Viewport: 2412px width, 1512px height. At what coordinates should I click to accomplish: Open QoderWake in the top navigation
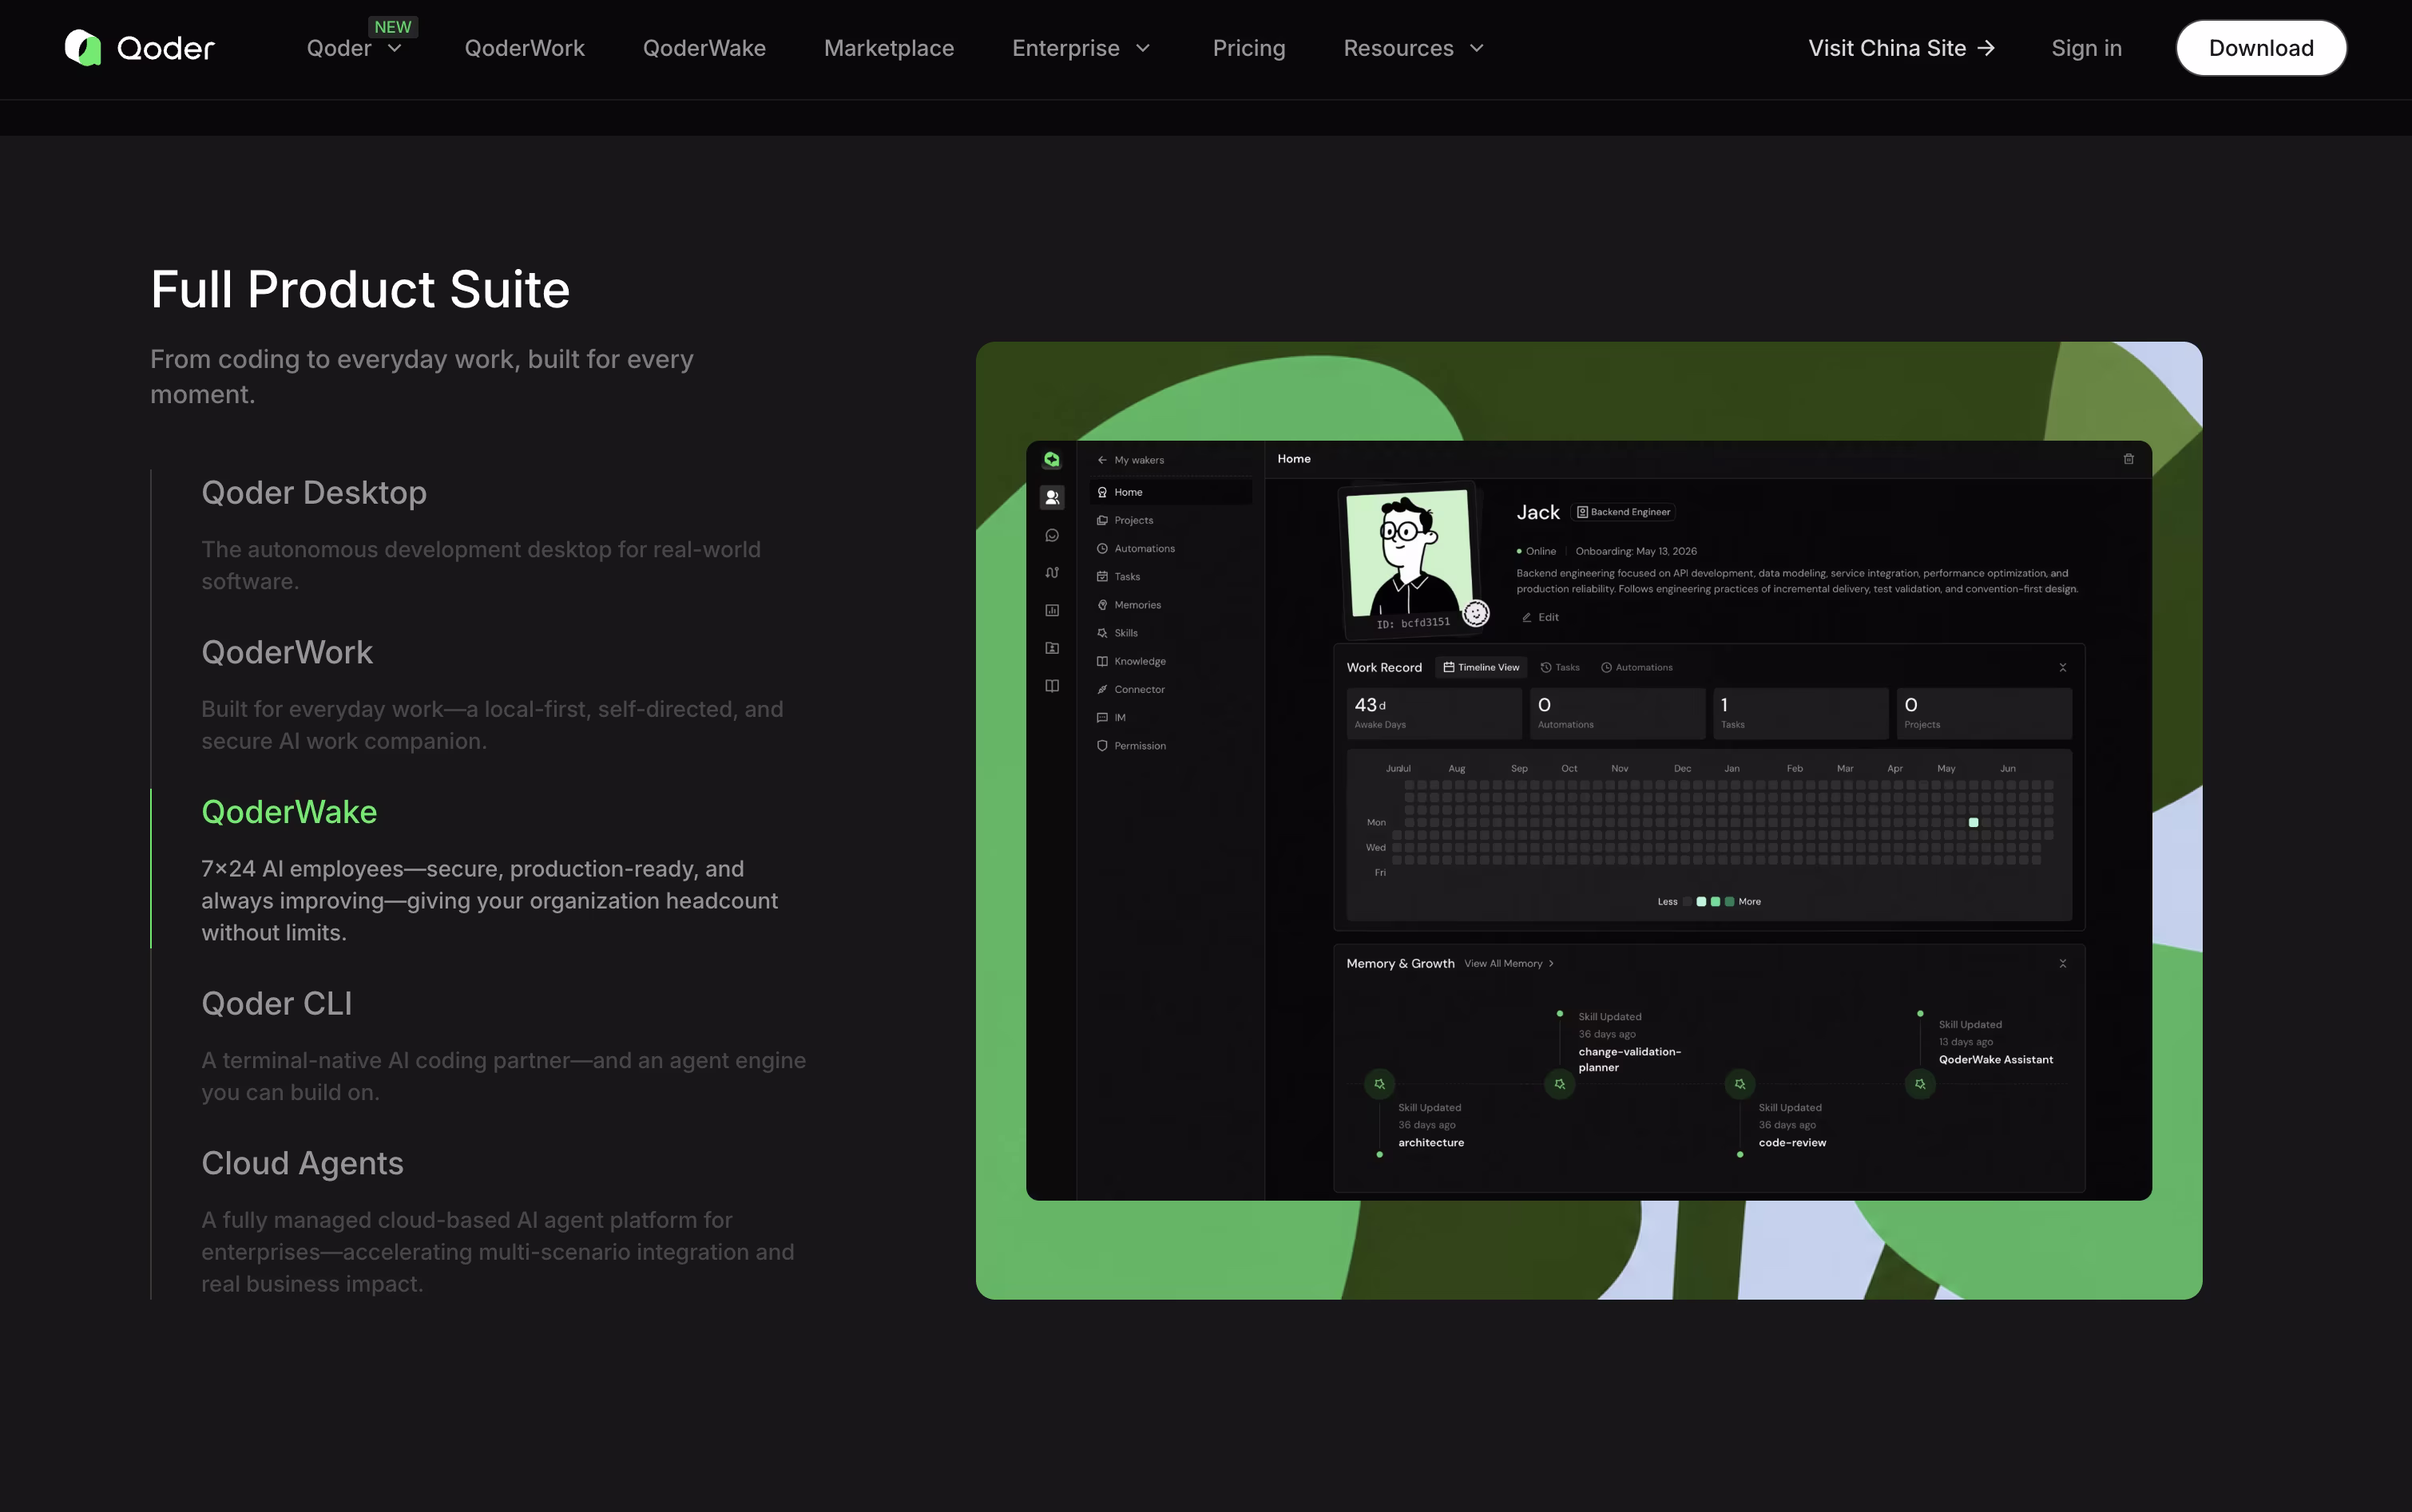704,48
